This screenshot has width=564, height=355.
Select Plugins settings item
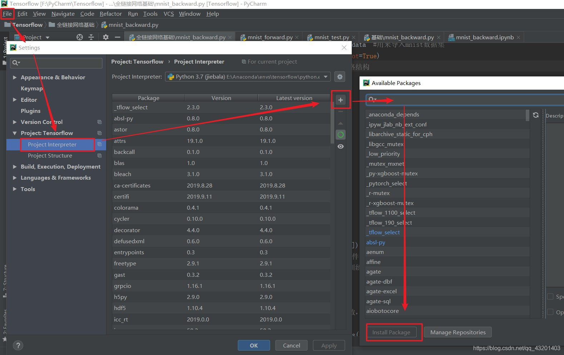pyautogui.click(x=30, y=111)
